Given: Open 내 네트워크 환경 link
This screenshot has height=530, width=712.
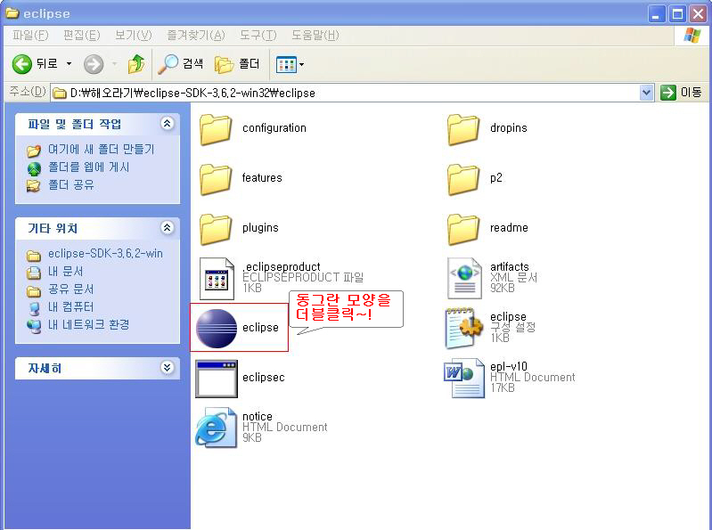Looking at the screenshot, I should 88,324.
